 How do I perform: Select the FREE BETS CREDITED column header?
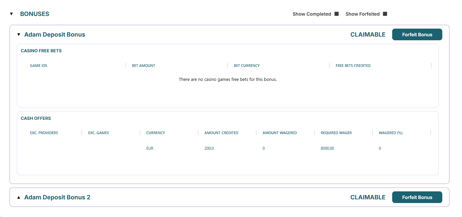353,66
